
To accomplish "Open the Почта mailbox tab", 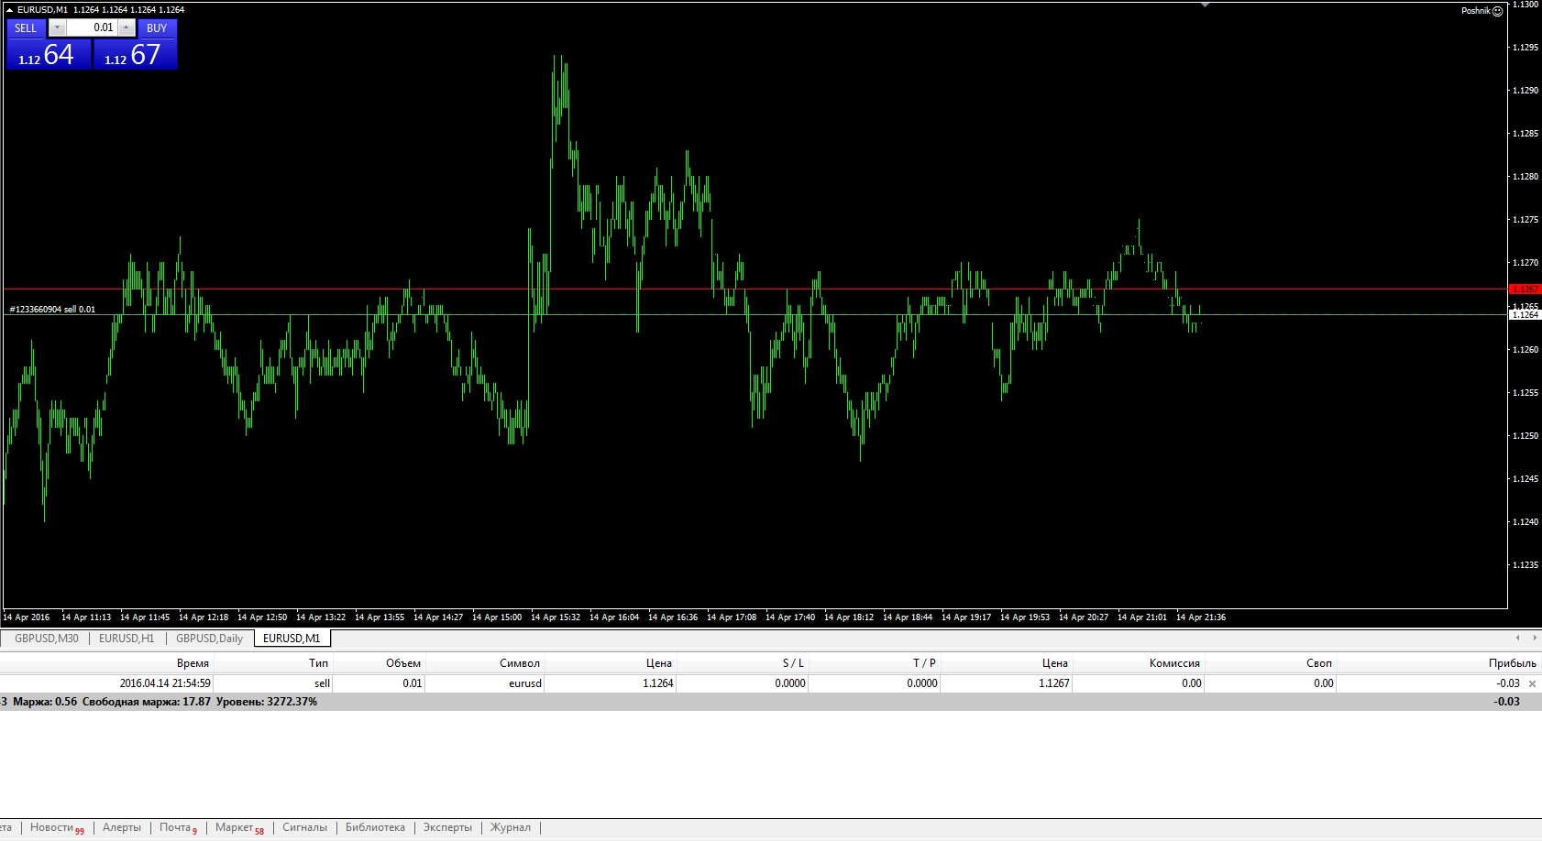I will coord(175,827).
